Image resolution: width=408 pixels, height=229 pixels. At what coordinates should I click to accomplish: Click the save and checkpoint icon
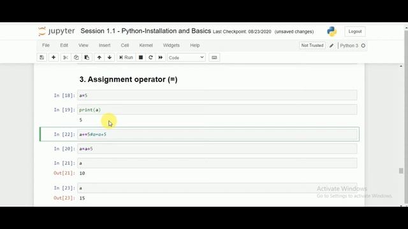(x=41, y=57)
